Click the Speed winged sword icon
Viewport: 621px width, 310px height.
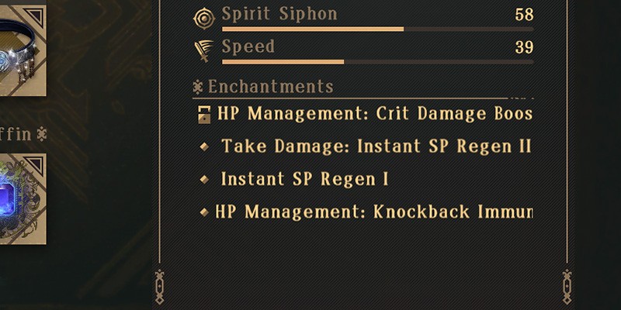[203, 51]
